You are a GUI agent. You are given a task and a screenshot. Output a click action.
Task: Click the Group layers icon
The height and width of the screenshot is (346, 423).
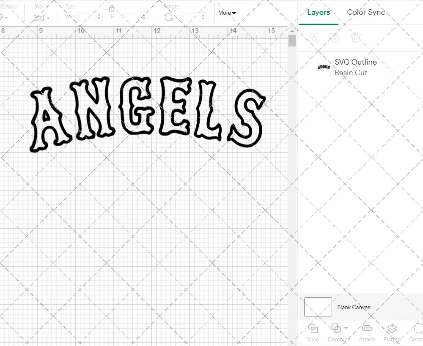313,38
